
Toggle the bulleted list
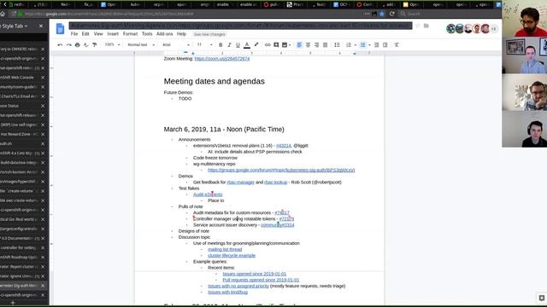(x=362, y=45)
